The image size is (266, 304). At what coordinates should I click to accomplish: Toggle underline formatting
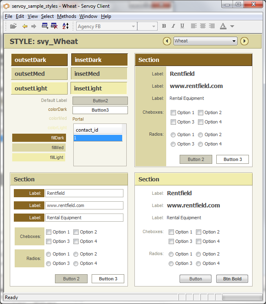tap(182, 26)
